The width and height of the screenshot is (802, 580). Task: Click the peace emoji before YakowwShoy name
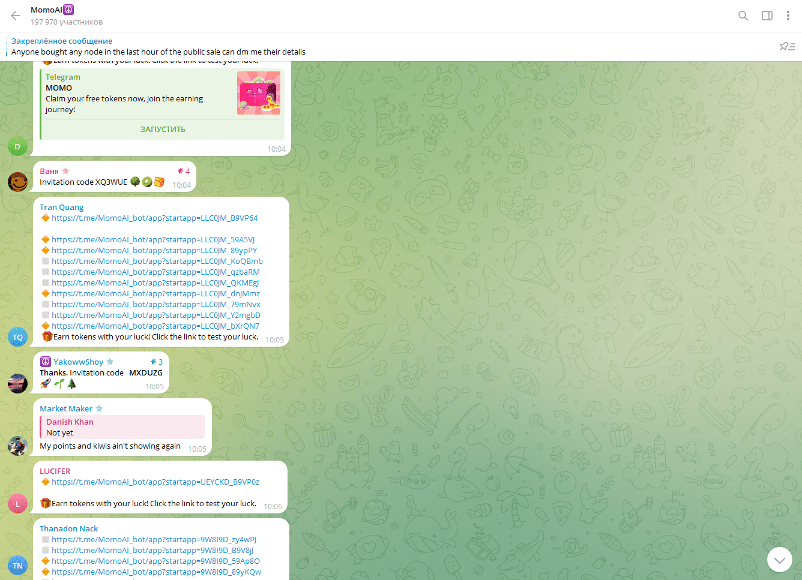point(45,362)
